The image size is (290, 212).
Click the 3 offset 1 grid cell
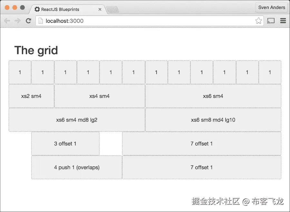point(65,144)
